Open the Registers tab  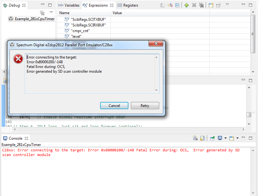(128, 5)
